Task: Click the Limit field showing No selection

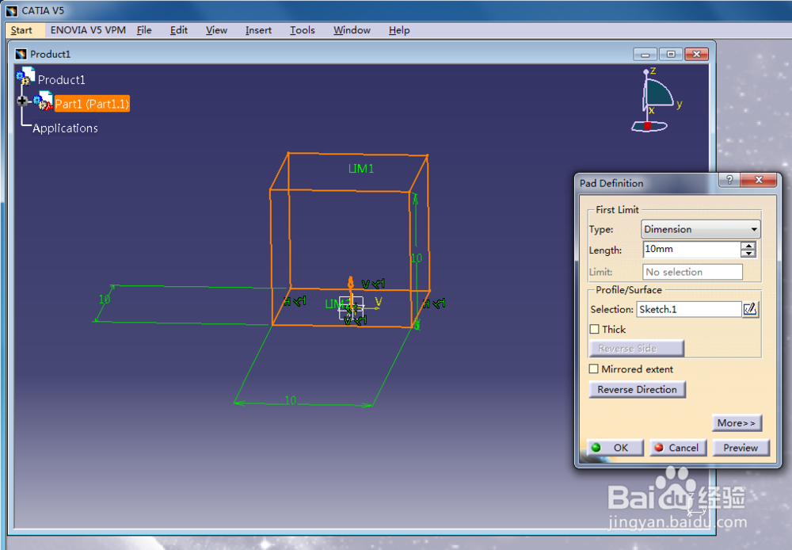Action: click(692, 272)
